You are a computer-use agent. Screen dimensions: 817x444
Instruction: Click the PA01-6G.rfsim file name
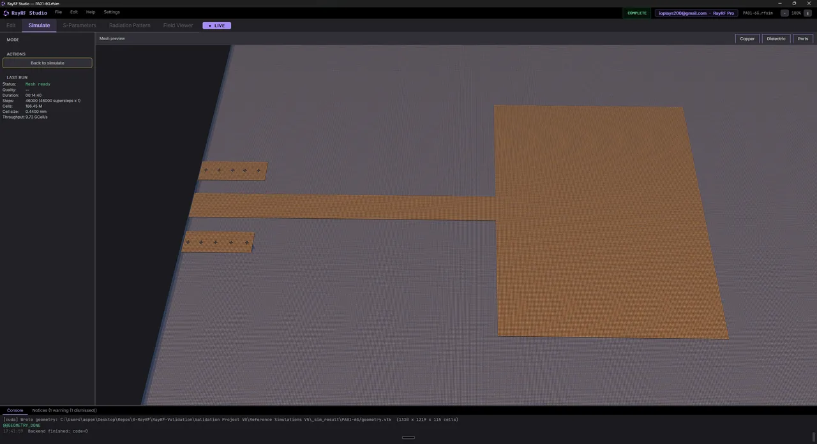click(x=758, y=13)
